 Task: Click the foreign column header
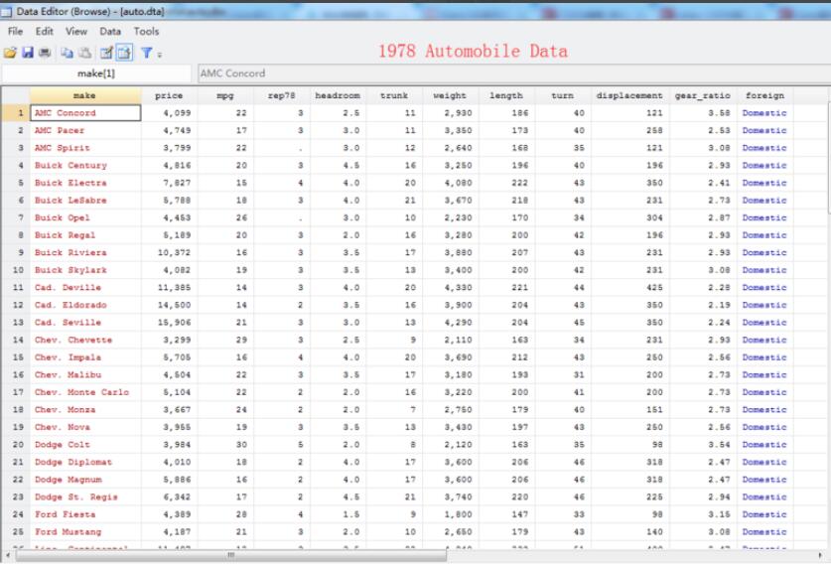[764, 95]
